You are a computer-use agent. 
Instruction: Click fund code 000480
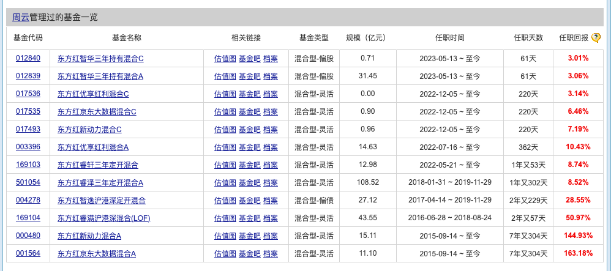point(28,236)
